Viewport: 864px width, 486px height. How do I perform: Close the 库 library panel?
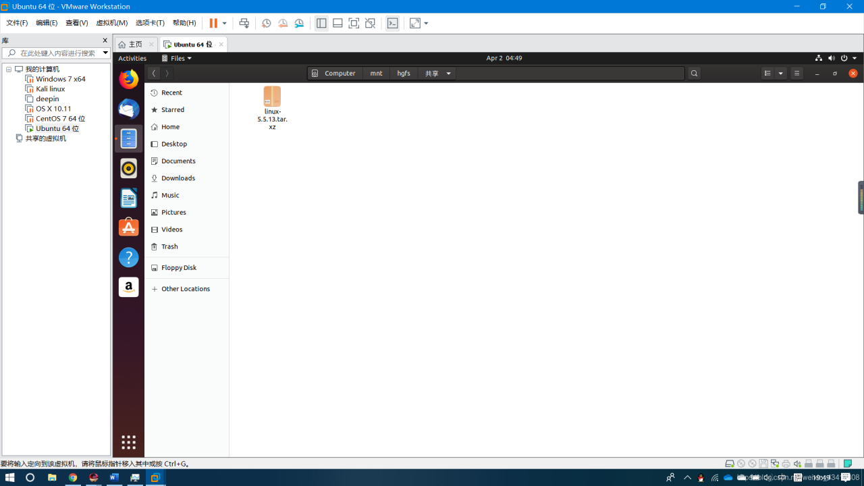(x=105, y=40)
